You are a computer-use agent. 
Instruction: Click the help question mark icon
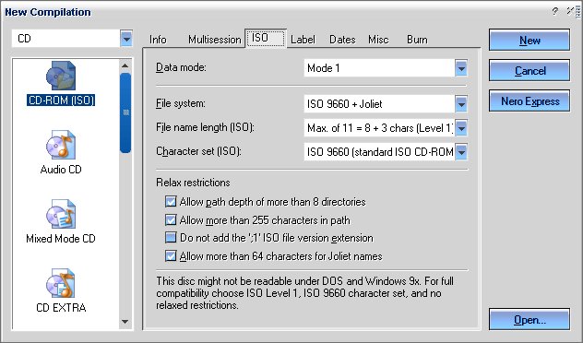[555, 11]
